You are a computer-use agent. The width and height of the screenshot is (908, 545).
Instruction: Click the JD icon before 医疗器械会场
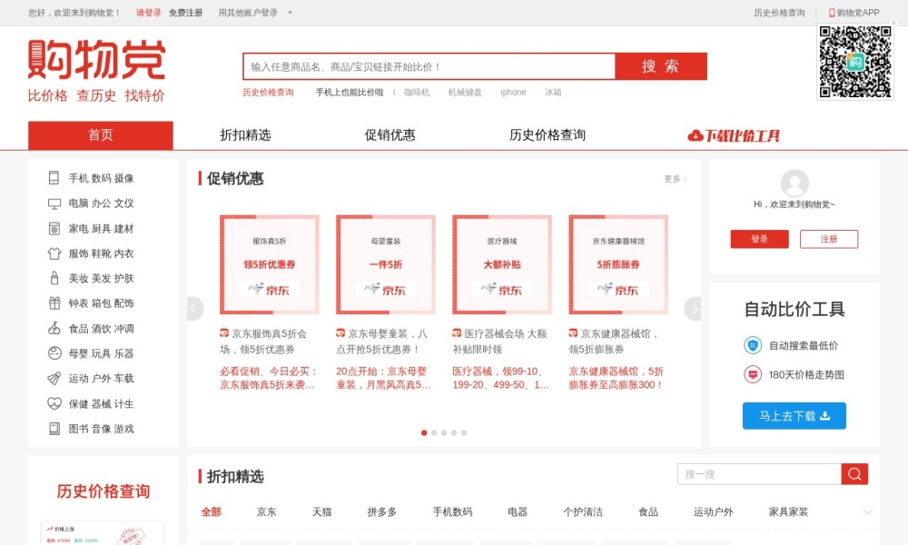(457, 333)
